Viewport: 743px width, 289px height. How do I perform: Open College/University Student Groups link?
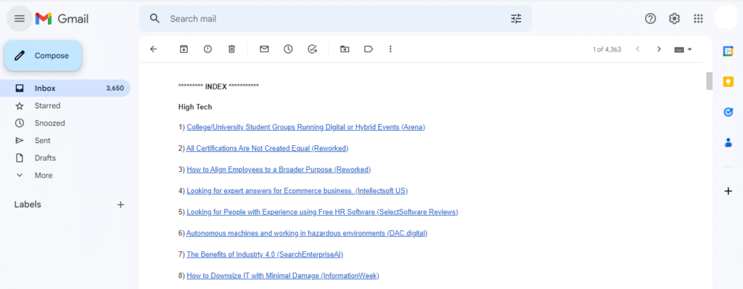point(305,127)
